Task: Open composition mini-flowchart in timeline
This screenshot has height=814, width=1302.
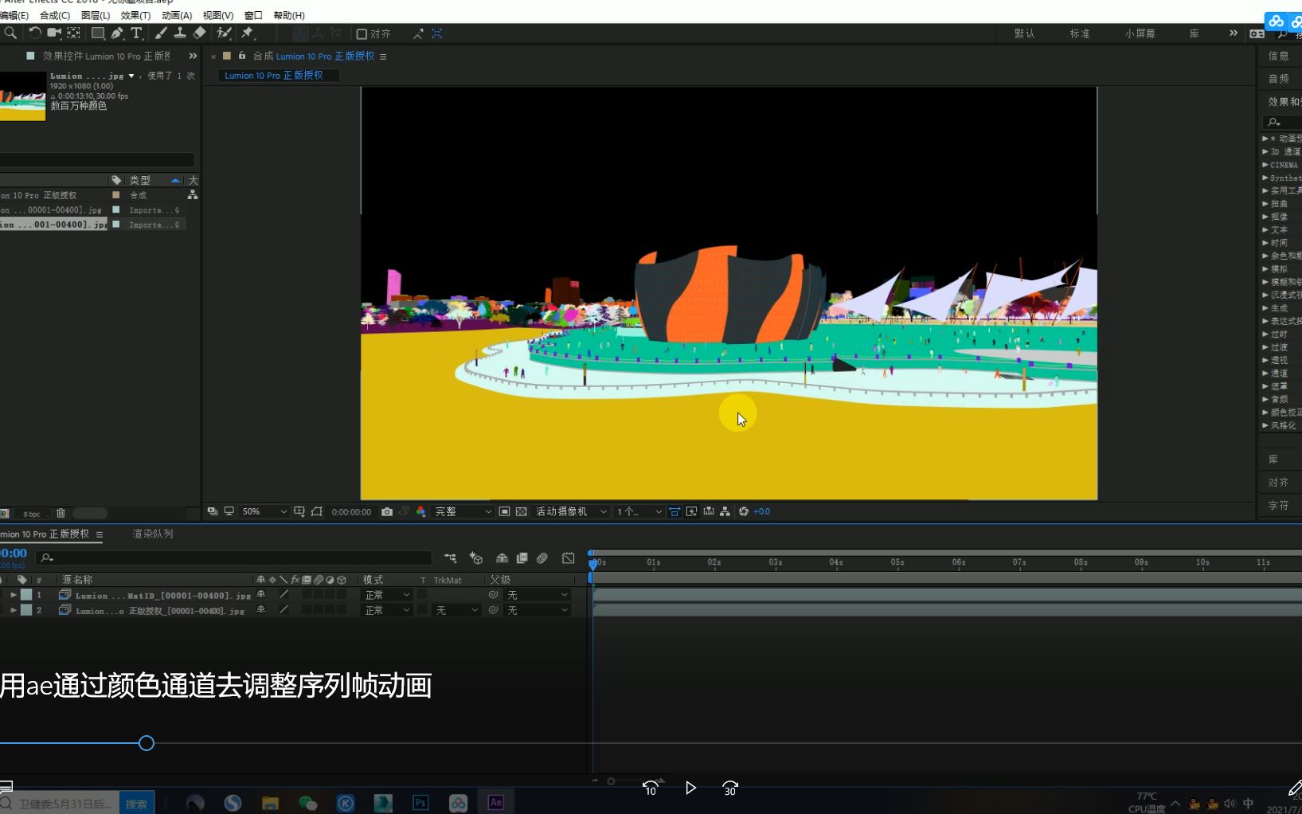Action: [x=451, y=558]
